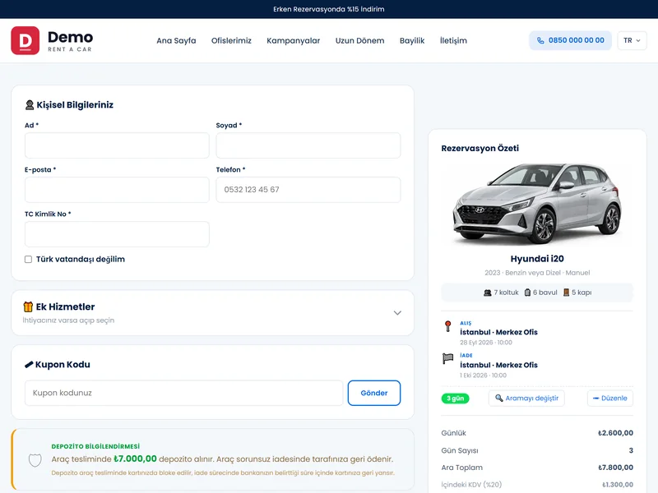Viewport: 658px width, 493px height.
Task: Expand the Ek Hizmetler section chevron
Action: pos(397,313)
